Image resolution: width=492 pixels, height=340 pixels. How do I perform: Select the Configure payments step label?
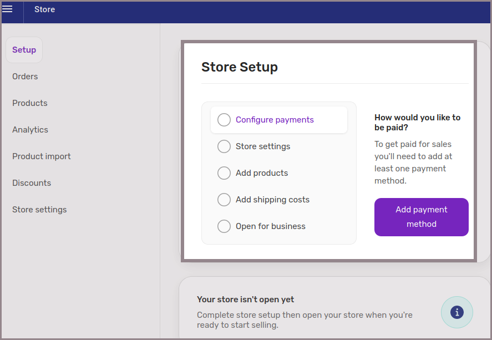click(275, 120)
